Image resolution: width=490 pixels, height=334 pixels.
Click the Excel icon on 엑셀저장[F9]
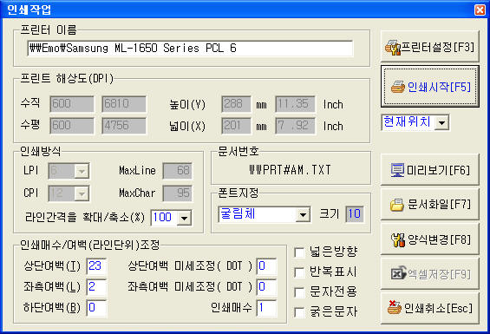point(398,274)
